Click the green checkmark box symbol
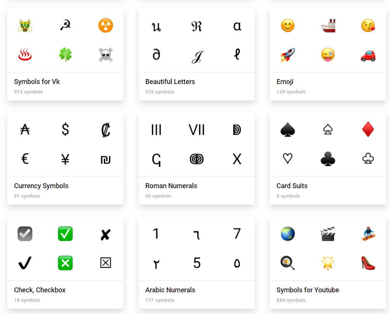 click(x=66, y=233)
